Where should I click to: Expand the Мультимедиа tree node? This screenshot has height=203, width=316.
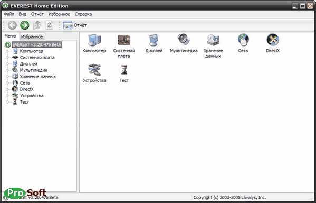click(x=8, y=70)
